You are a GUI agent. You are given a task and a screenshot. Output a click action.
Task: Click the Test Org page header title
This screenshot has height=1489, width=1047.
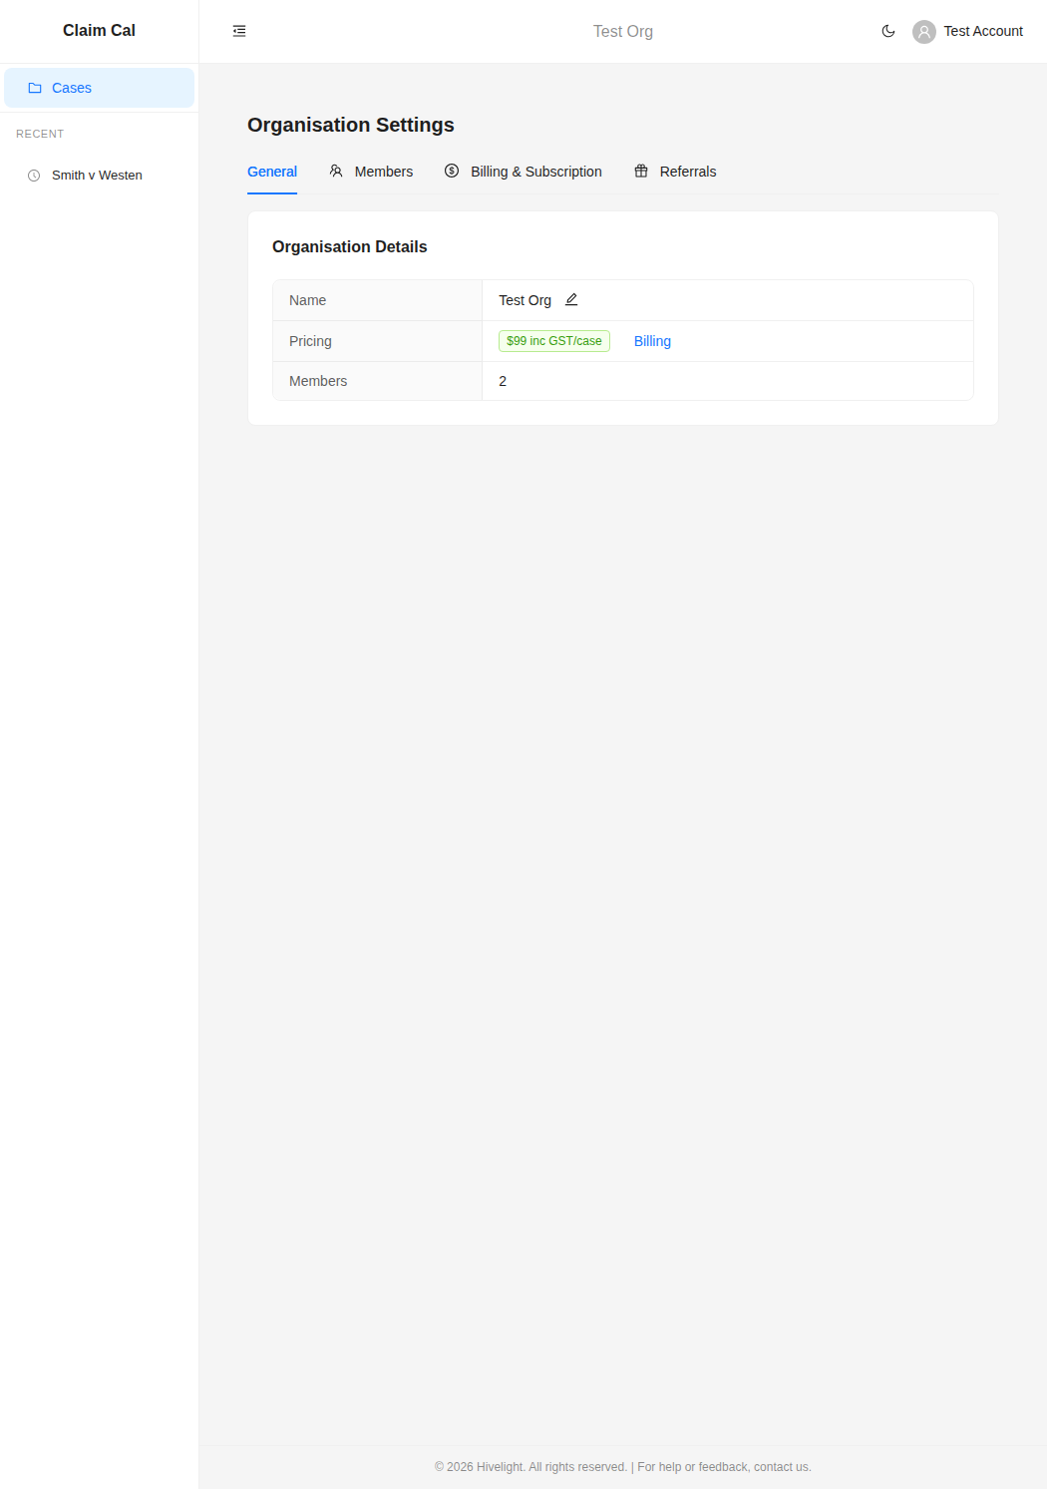click(x=622, y=31)
